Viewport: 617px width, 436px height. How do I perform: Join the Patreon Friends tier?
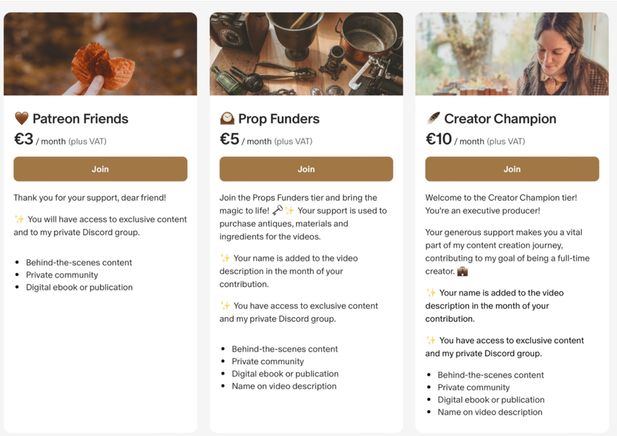pos(100,169)
